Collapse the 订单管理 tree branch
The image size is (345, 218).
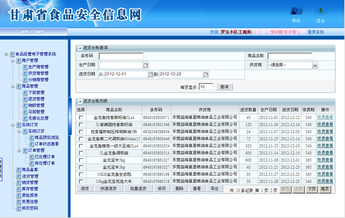[19, 151]
